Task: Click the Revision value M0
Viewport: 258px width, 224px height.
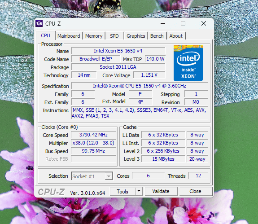Action: (x=196, y=102)
